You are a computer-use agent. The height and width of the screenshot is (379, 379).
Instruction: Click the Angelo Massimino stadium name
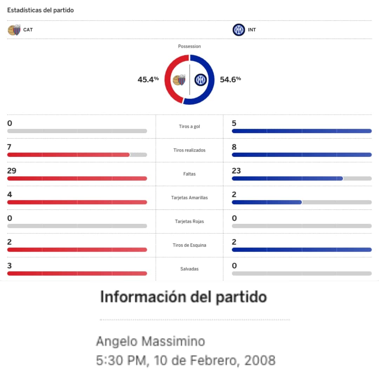[x=151, y=341]
